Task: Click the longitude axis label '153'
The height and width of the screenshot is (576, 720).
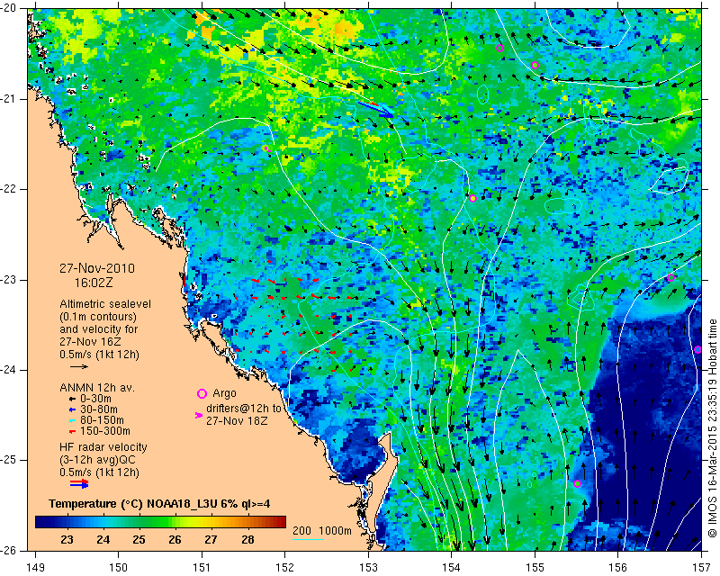Action: [x=368, y=568]
